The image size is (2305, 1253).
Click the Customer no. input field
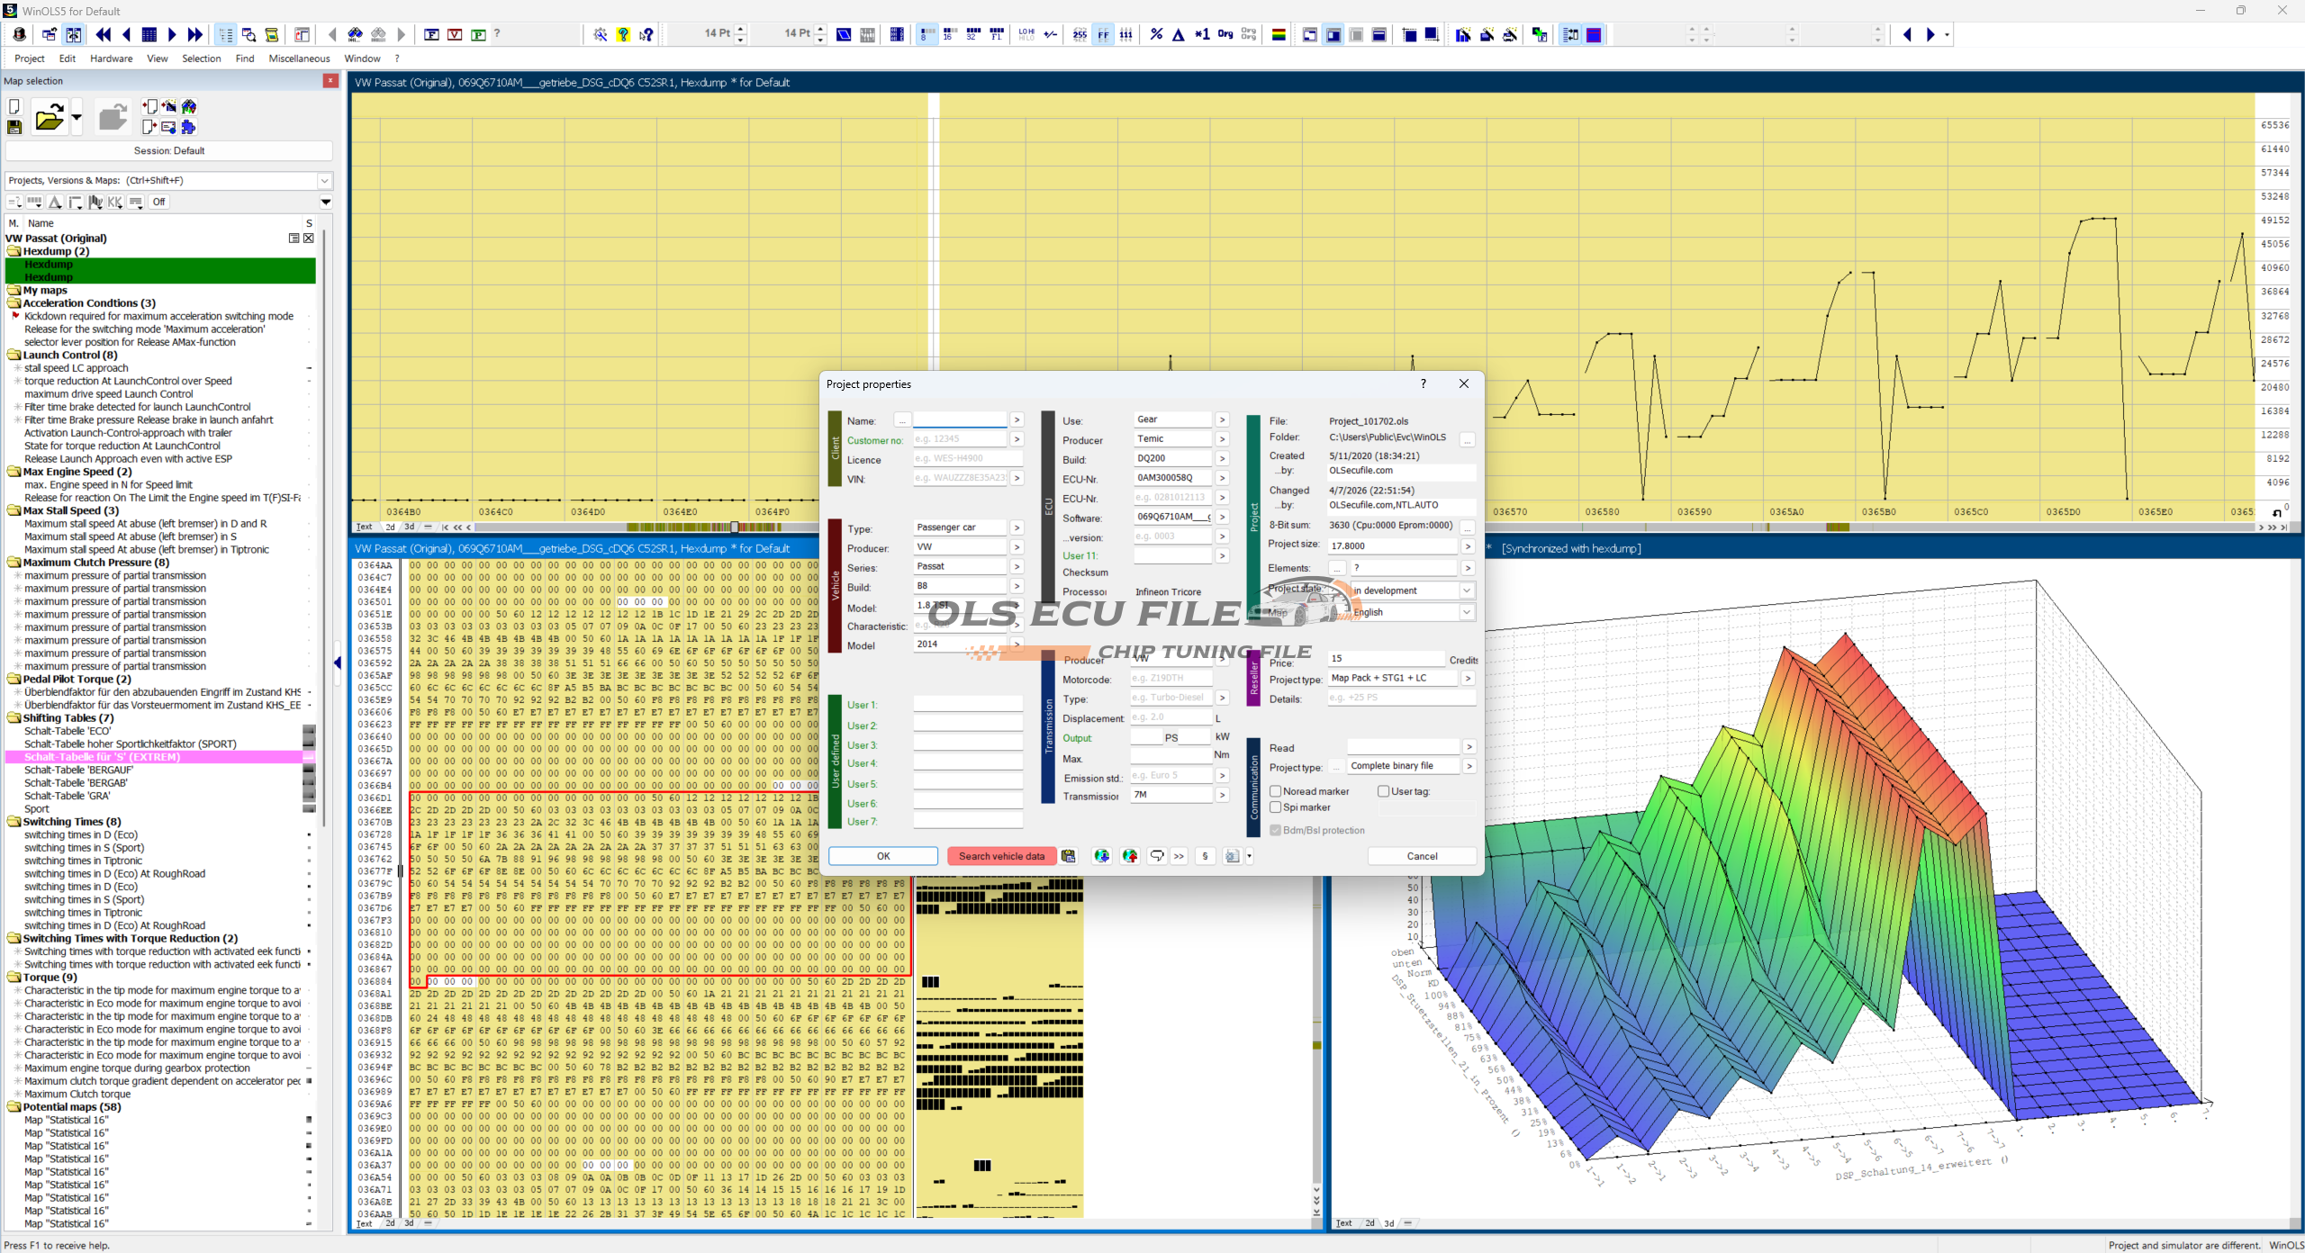click(959, 439)
